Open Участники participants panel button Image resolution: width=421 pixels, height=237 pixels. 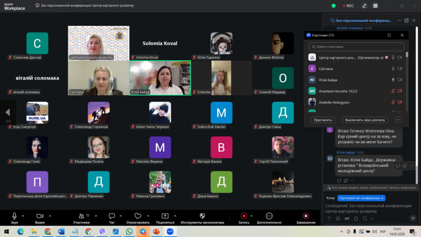click(x=82, y=218)
